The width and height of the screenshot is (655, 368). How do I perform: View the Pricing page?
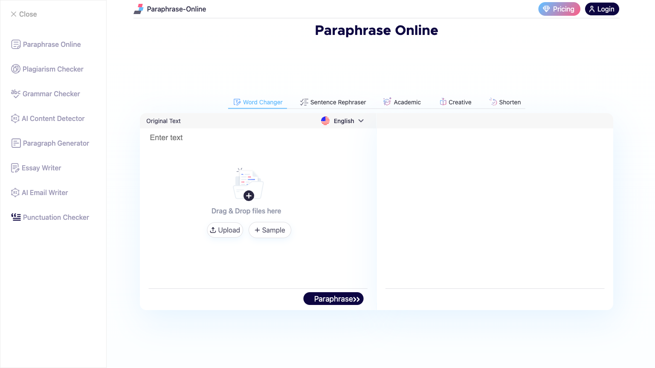(x=559, y=9)
